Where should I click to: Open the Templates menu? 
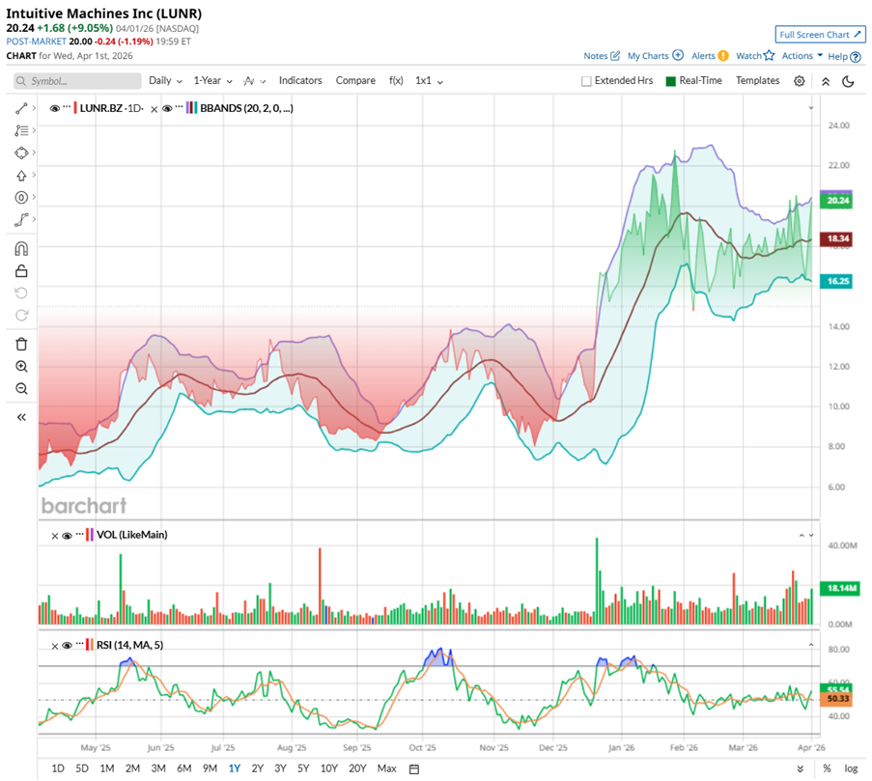click(757, 80)
